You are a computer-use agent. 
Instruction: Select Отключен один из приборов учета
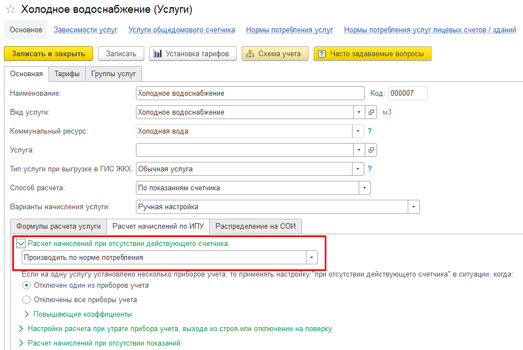26,285
